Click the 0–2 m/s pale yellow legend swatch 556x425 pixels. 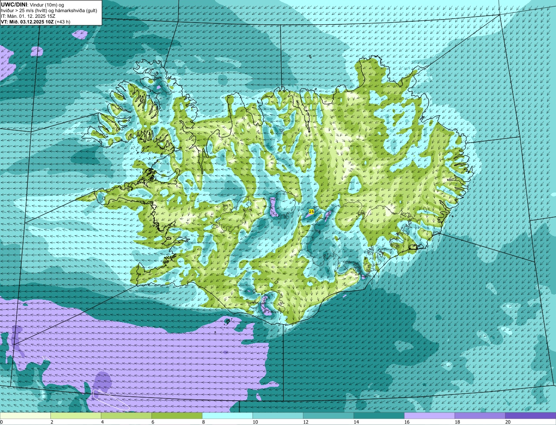(x=26, y=416)
